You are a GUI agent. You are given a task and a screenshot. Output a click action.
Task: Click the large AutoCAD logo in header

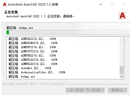click(122, 16)
